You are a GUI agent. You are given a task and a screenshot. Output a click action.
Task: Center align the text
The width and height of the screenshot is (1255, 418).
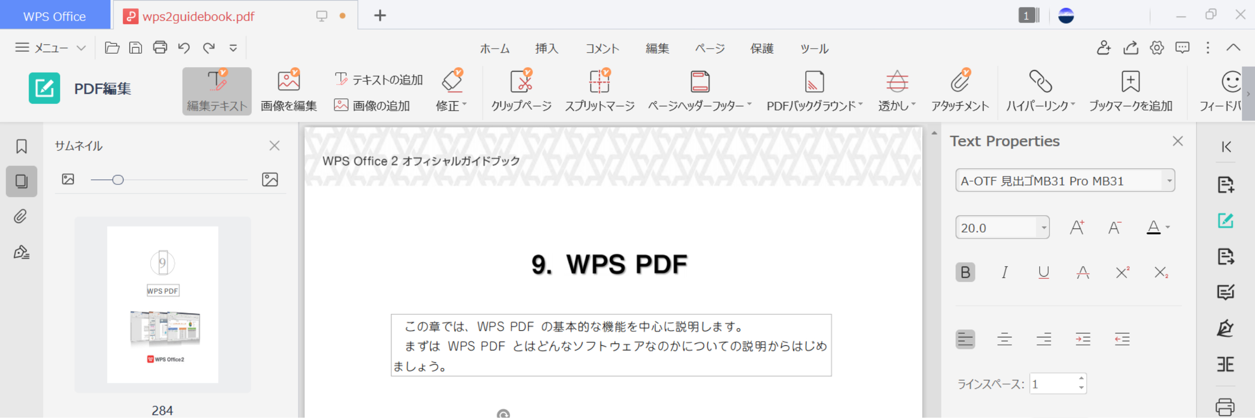[1004, 339]
